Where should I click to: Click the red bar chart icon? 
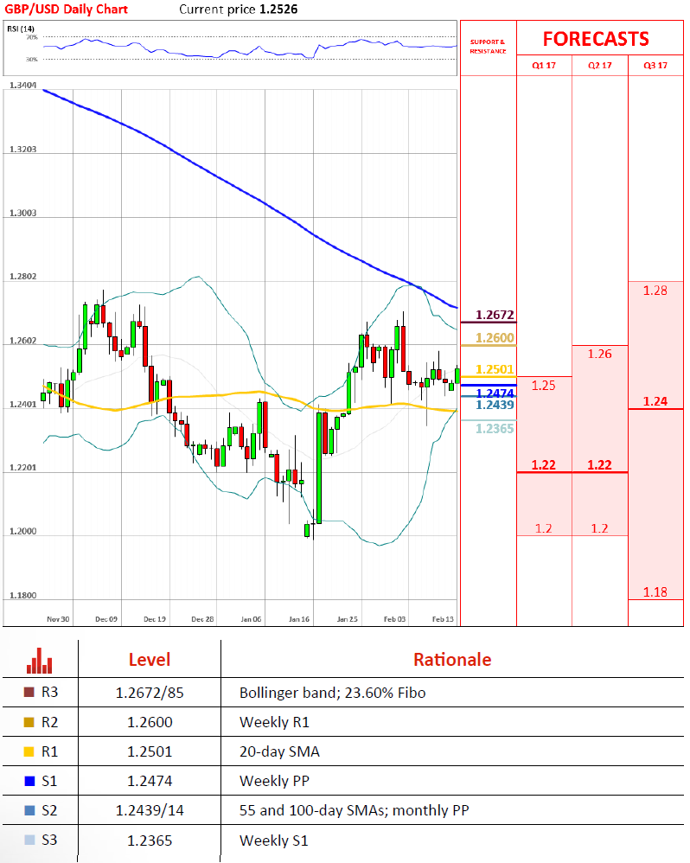point(39,661)
